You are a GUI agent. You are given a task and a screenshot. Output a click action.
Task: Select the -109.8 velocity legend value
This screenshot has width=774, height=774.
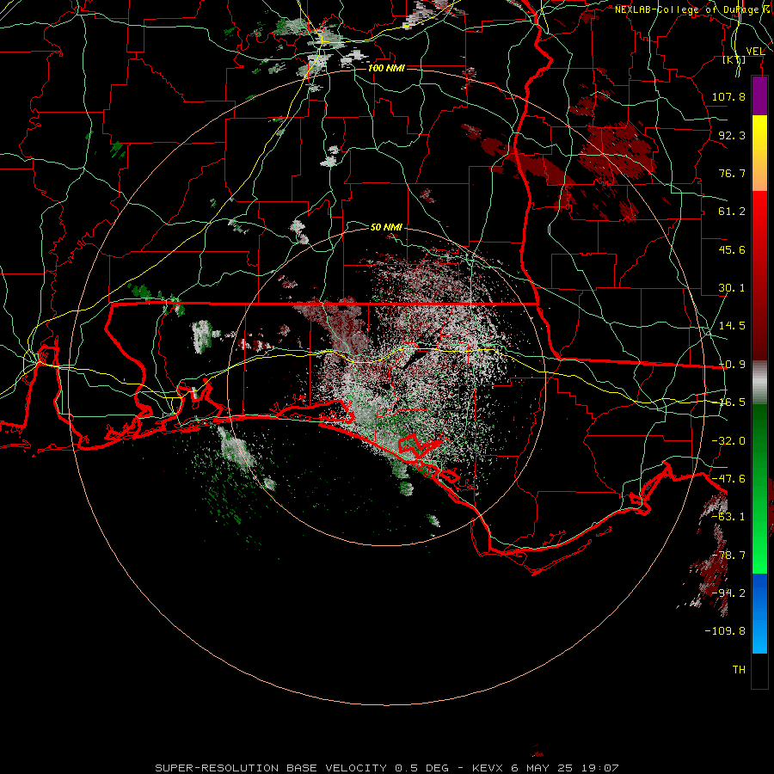coord(725,631)
